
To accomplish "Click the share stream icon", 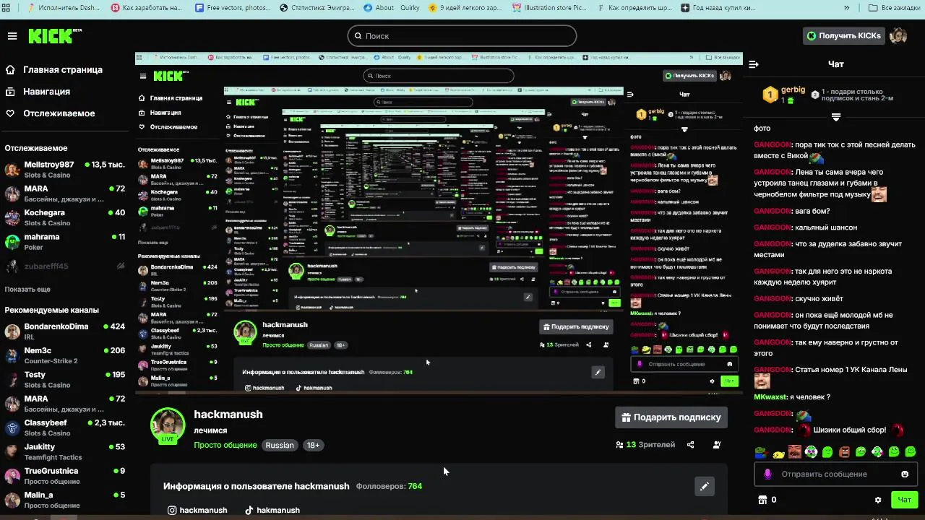I will click(690, 445).
